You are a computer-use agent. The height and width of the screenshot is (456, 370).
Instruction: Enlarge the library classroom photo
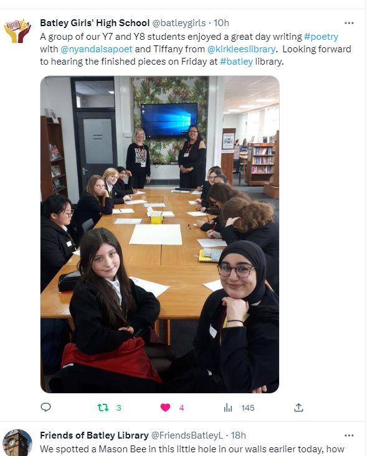160,235
